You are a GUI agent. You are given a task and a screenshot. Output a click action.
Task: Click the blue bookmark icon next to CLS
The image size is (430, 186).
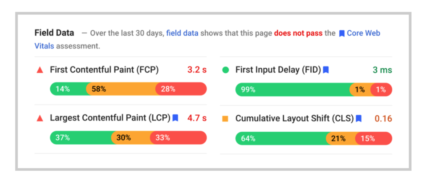359,118
